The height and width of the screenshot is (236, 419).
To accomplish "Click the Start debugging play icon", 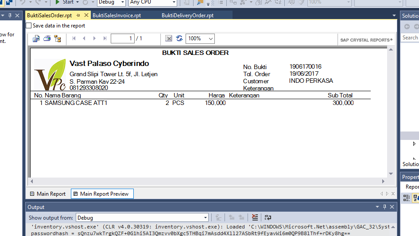I will 57,2.
